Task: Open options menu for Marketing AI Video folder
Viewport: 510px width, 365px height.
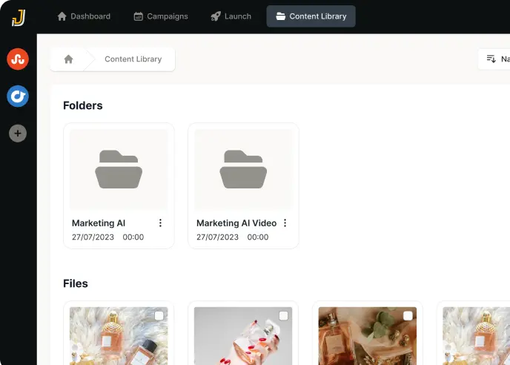Action: tap(285, 223)
